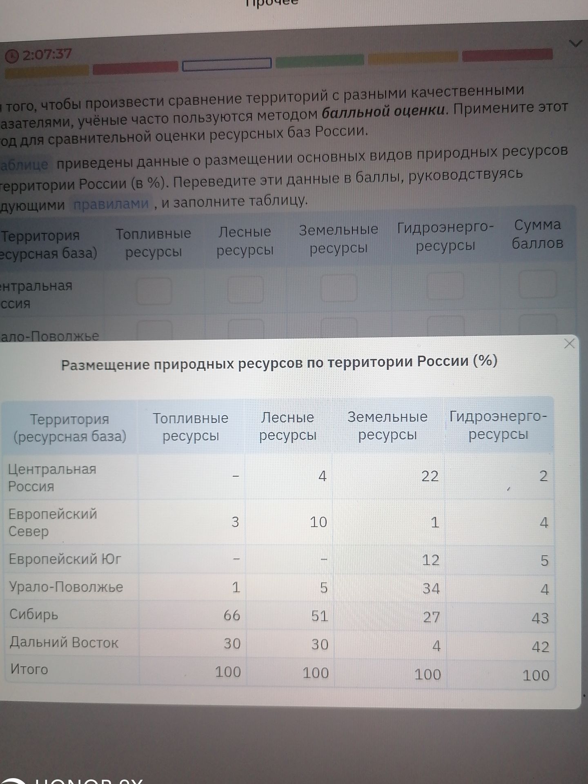Click the timer clock icon
The width and height of the screenshot is (588, 784).
tap(12, 56)
